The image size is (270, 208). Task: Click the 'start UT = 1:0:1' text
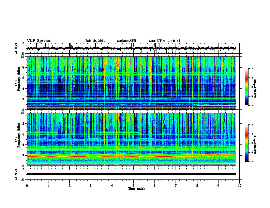[x=165, y=41]
